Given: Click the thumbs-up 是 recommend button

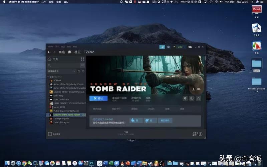Looking at the screenshot, I should pyautogui.click(x=136, y=120).
